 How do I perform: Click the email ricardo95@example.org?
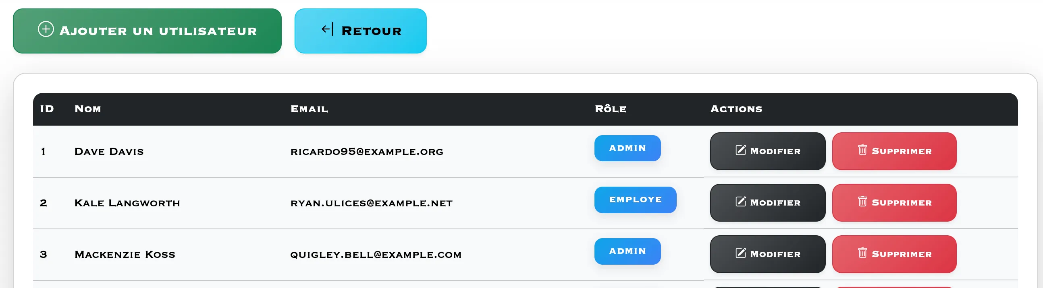pos(367,152)
